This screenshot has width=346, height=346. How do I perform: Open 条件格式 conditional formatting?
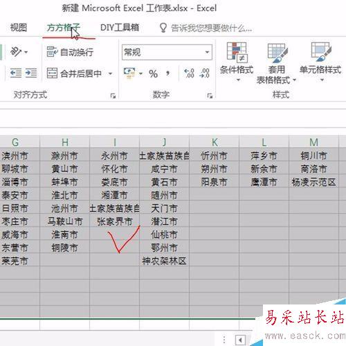point(237,62)
